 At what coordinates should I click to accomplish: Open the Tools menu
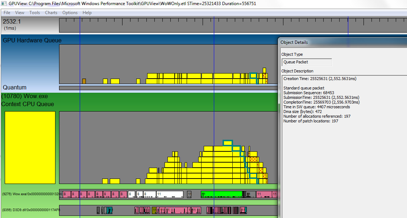[35, 13]
